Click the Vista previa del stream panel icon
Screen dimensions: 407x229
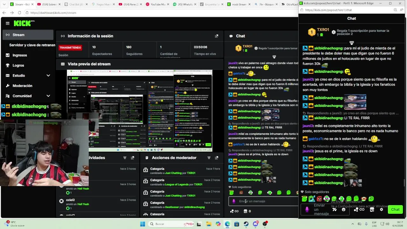coord(63,64)
